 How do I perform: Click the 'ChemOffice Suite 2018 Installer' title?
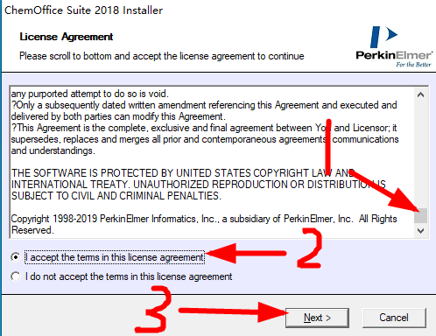point(83,10)
